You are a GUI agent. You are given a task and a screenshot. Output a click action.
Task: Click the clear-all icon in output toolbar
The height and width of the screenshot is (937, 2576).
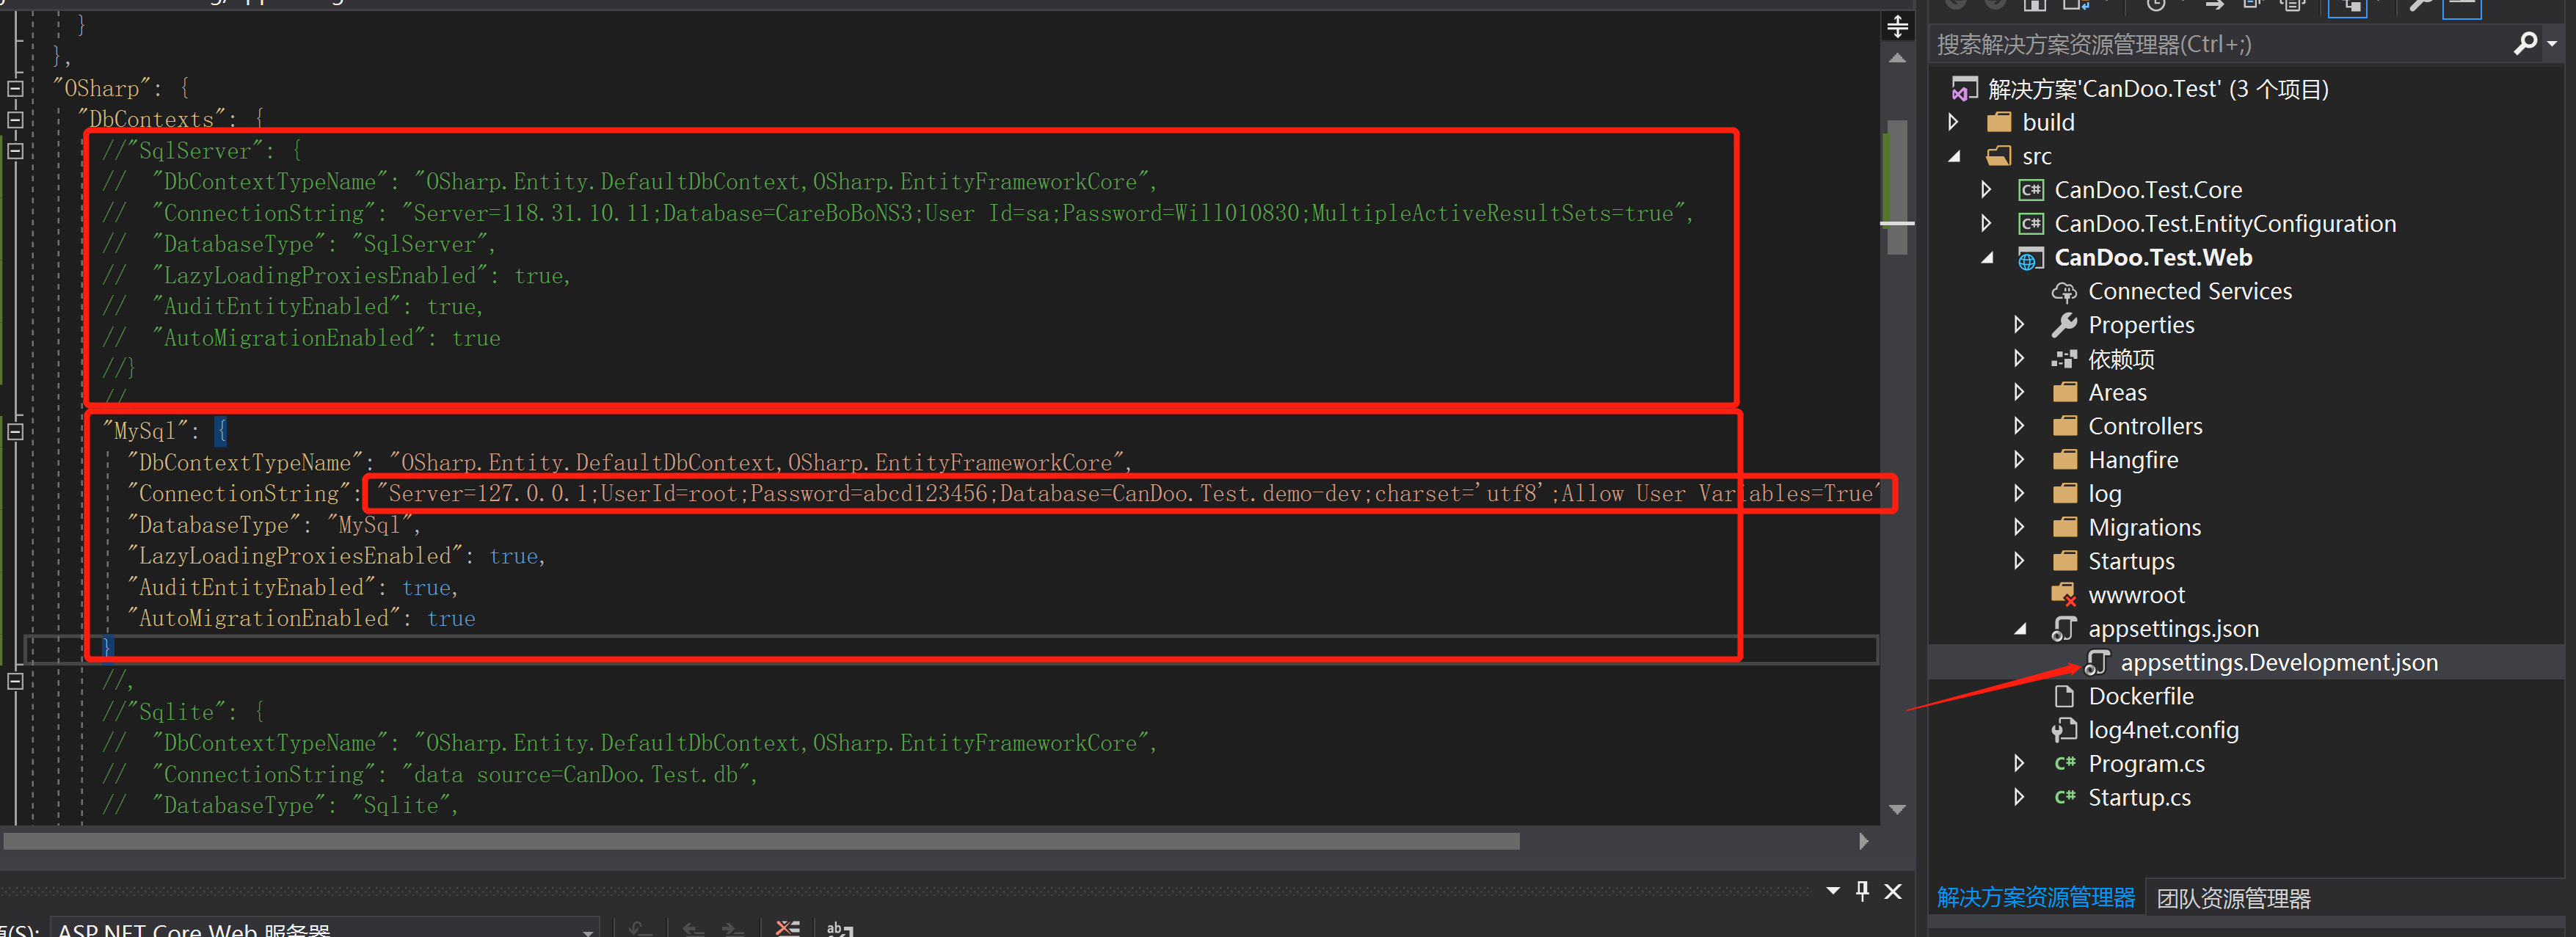[x=788, y=929]
